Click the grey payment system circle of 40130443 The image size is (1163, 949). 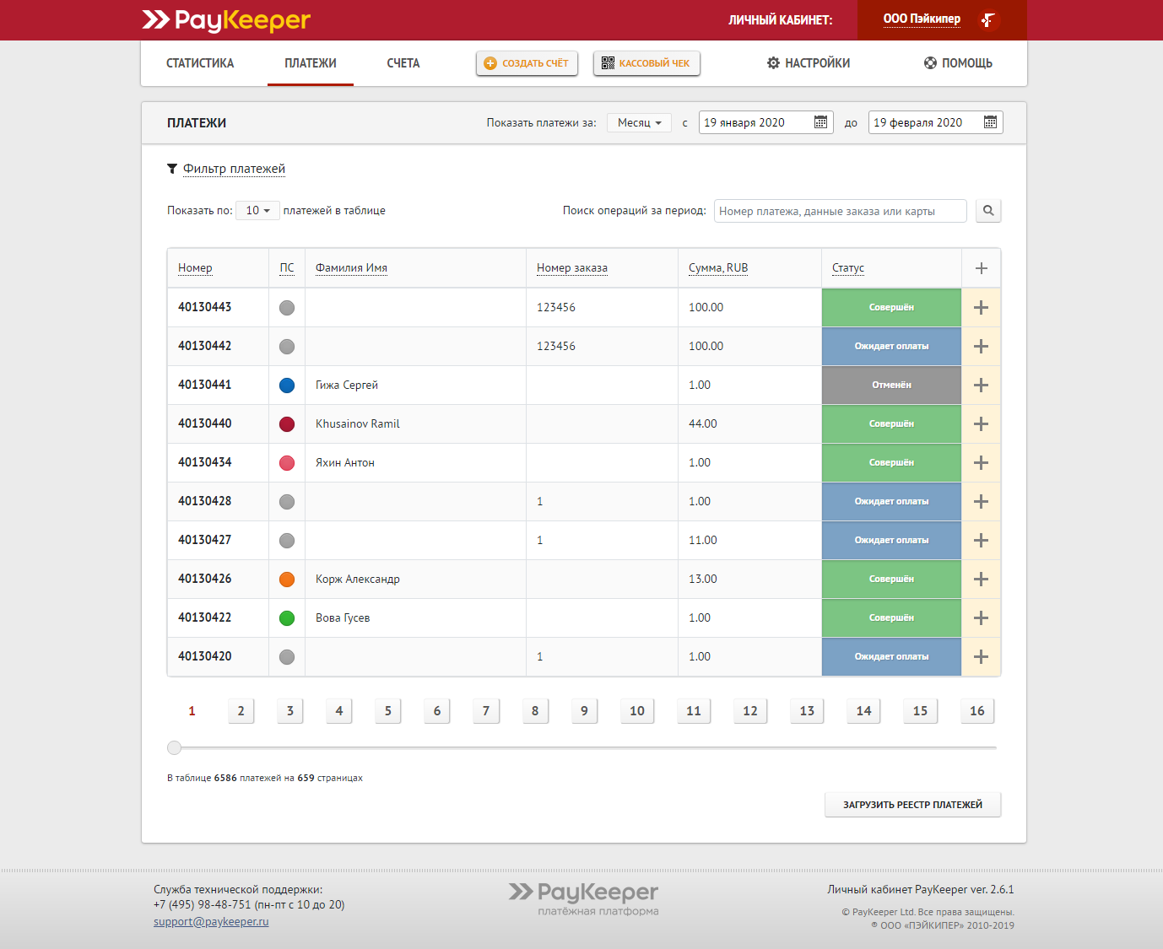pyautogui.click(x=287, y=308)
